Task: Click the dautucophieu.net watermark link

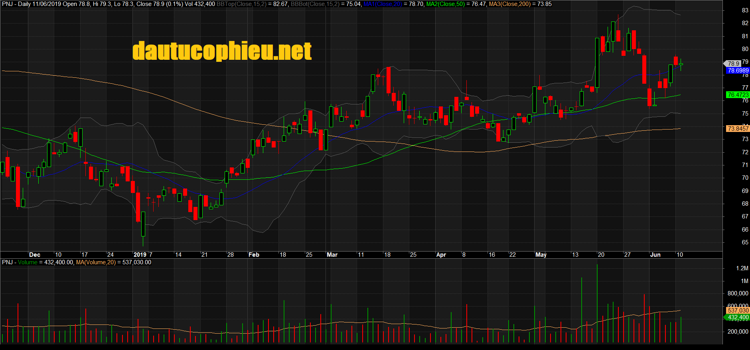Action: tap(222, 51)
